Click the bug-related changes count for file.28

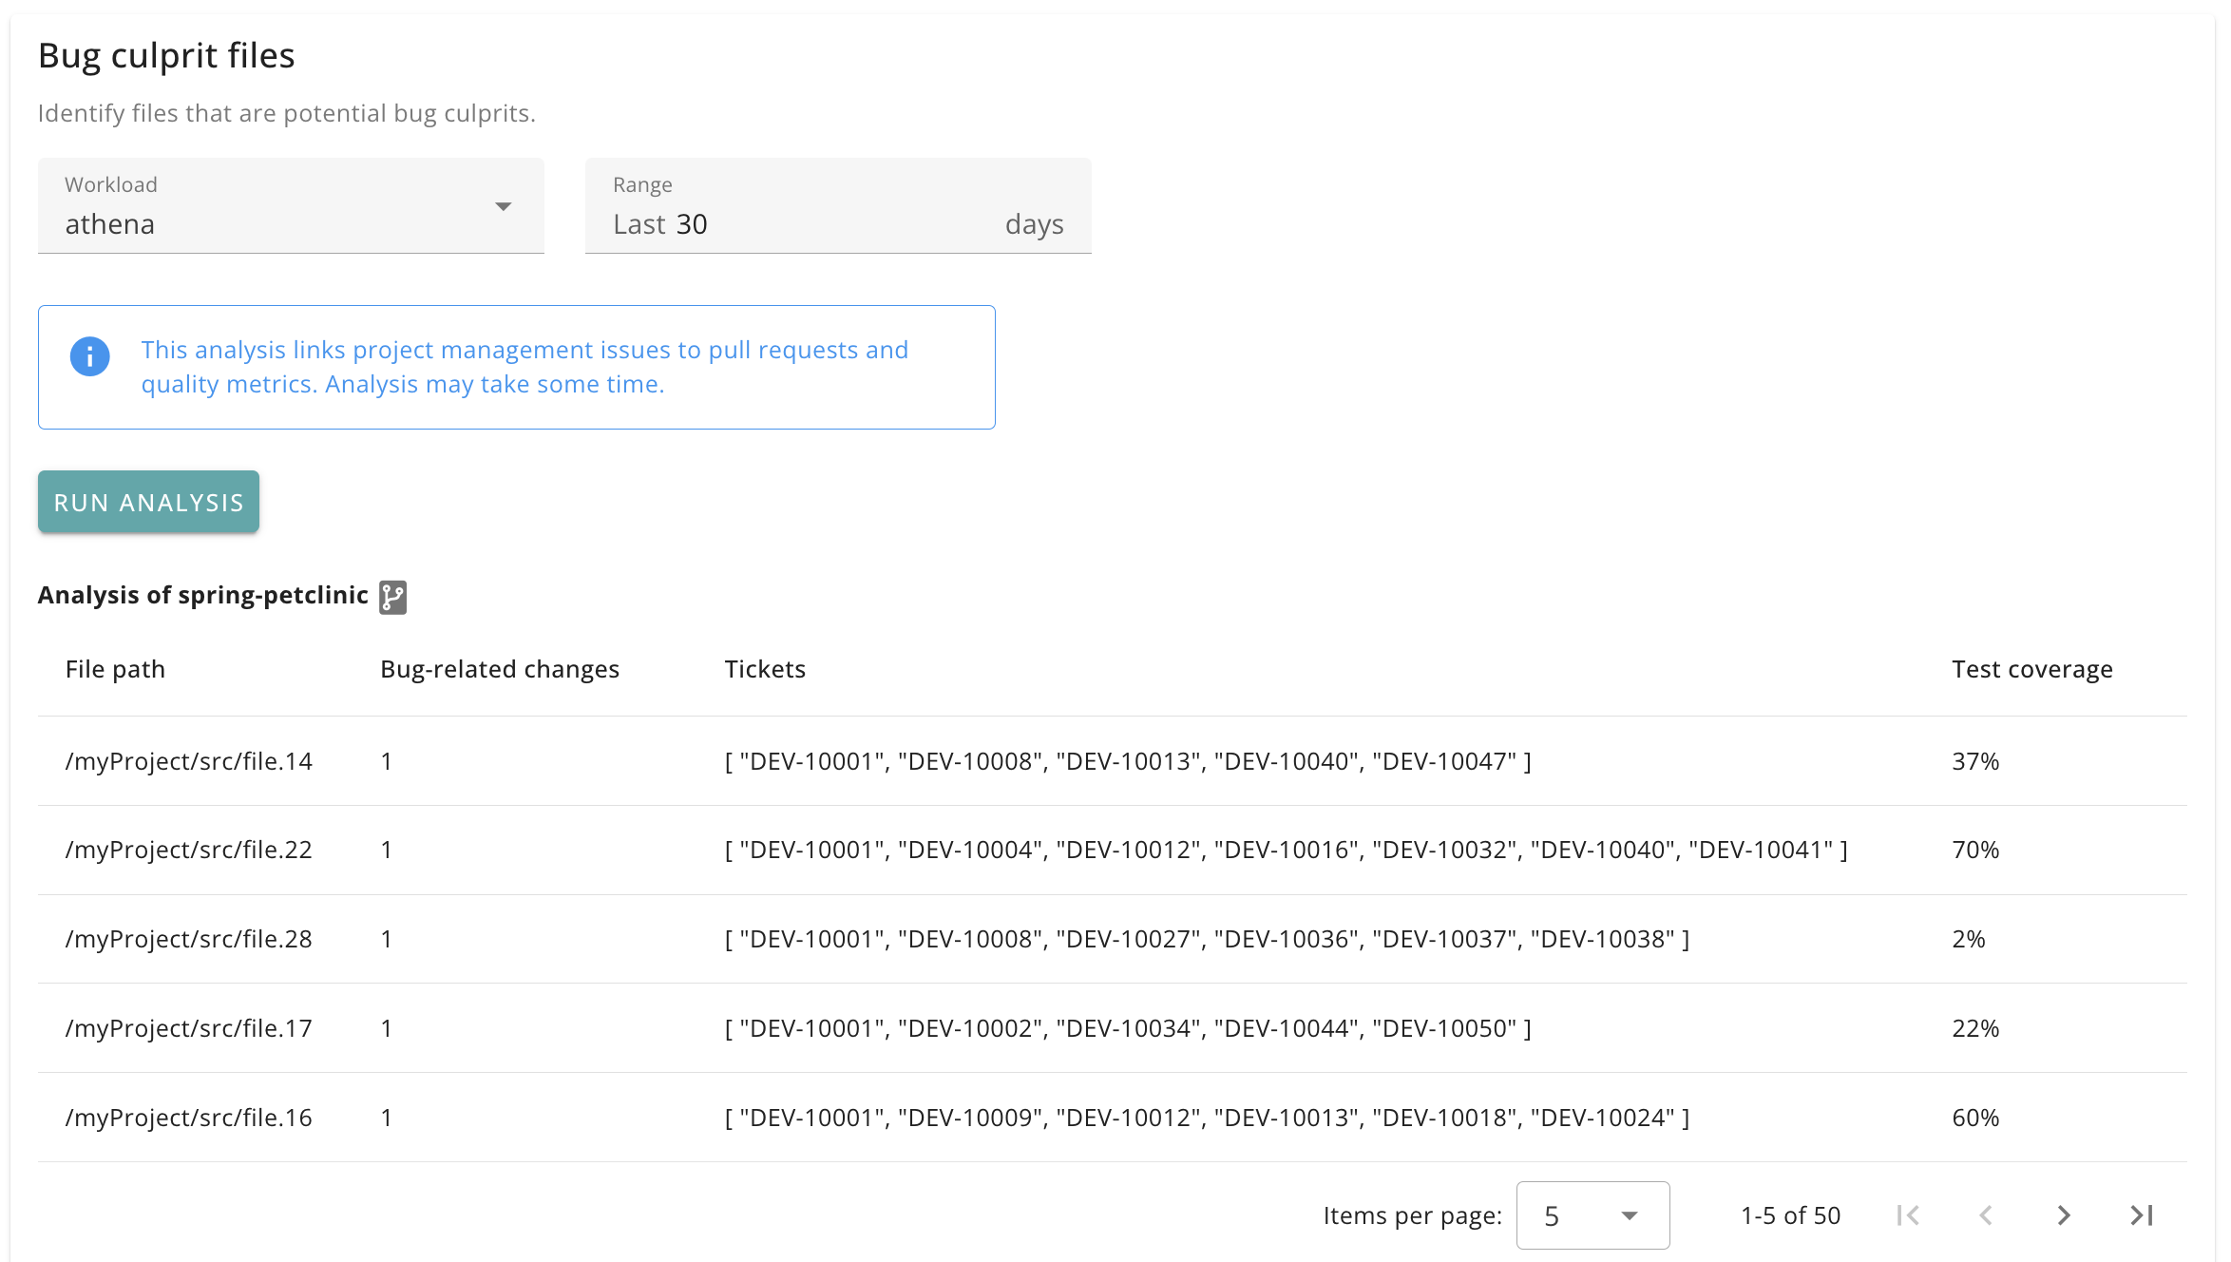tap(387, 939)
